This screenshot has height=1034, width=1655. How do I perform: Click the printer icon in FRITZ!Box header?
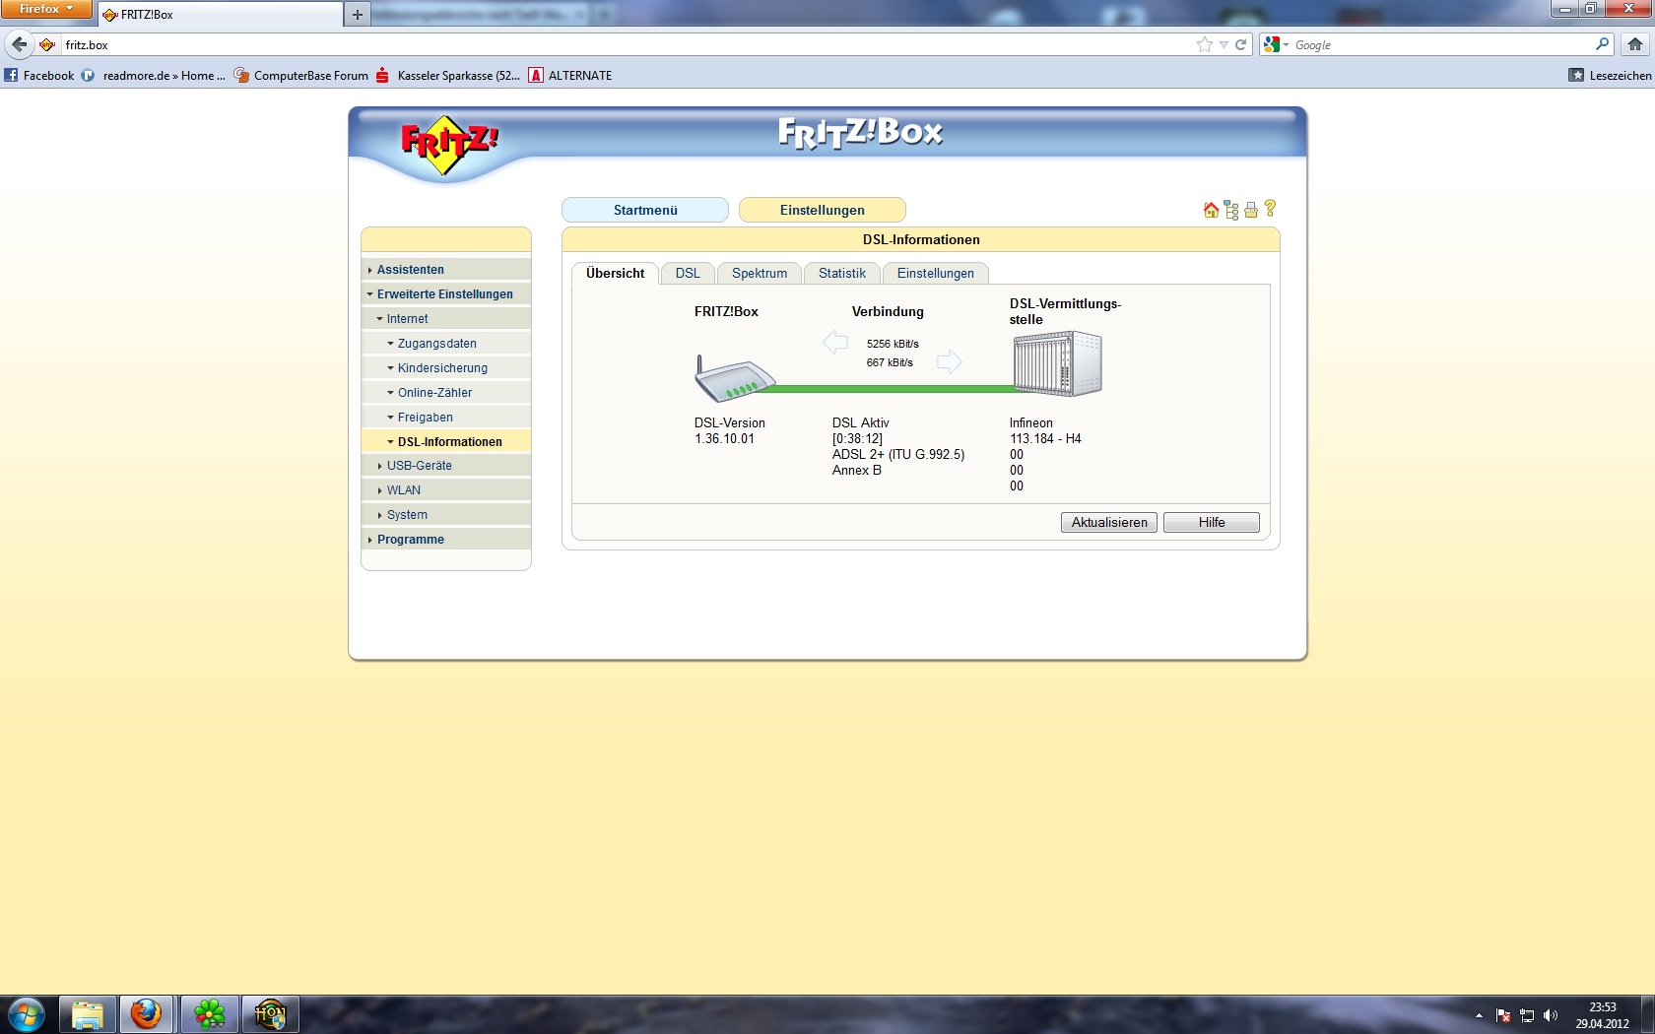pyautogui.click(x=1251, y=210)
